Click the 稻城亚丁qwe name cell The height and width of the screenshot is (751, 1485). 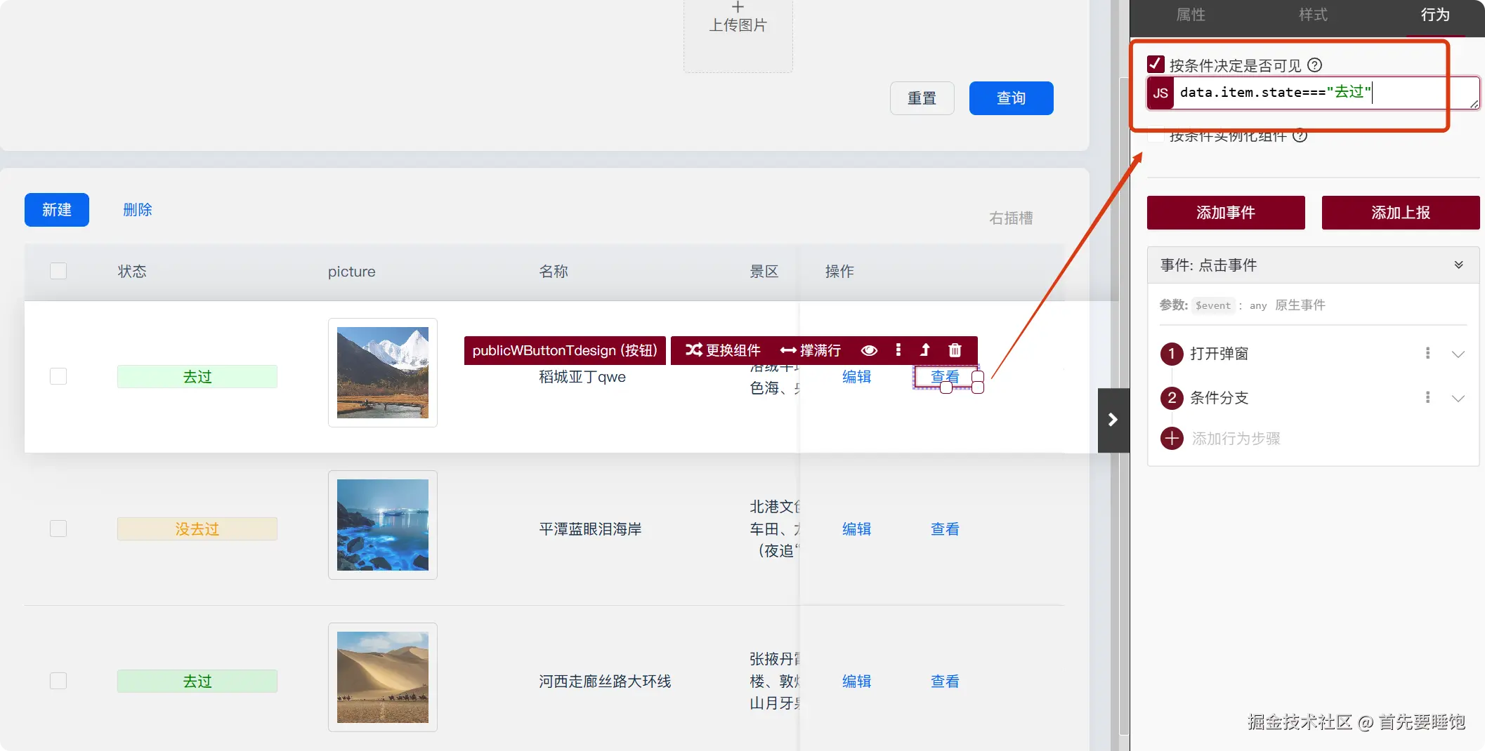(x=582, y=377)
